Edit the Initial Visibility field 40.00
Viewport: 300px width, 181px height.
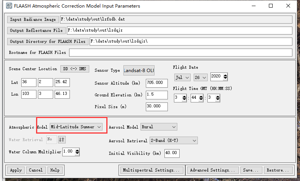click(172, 153)
